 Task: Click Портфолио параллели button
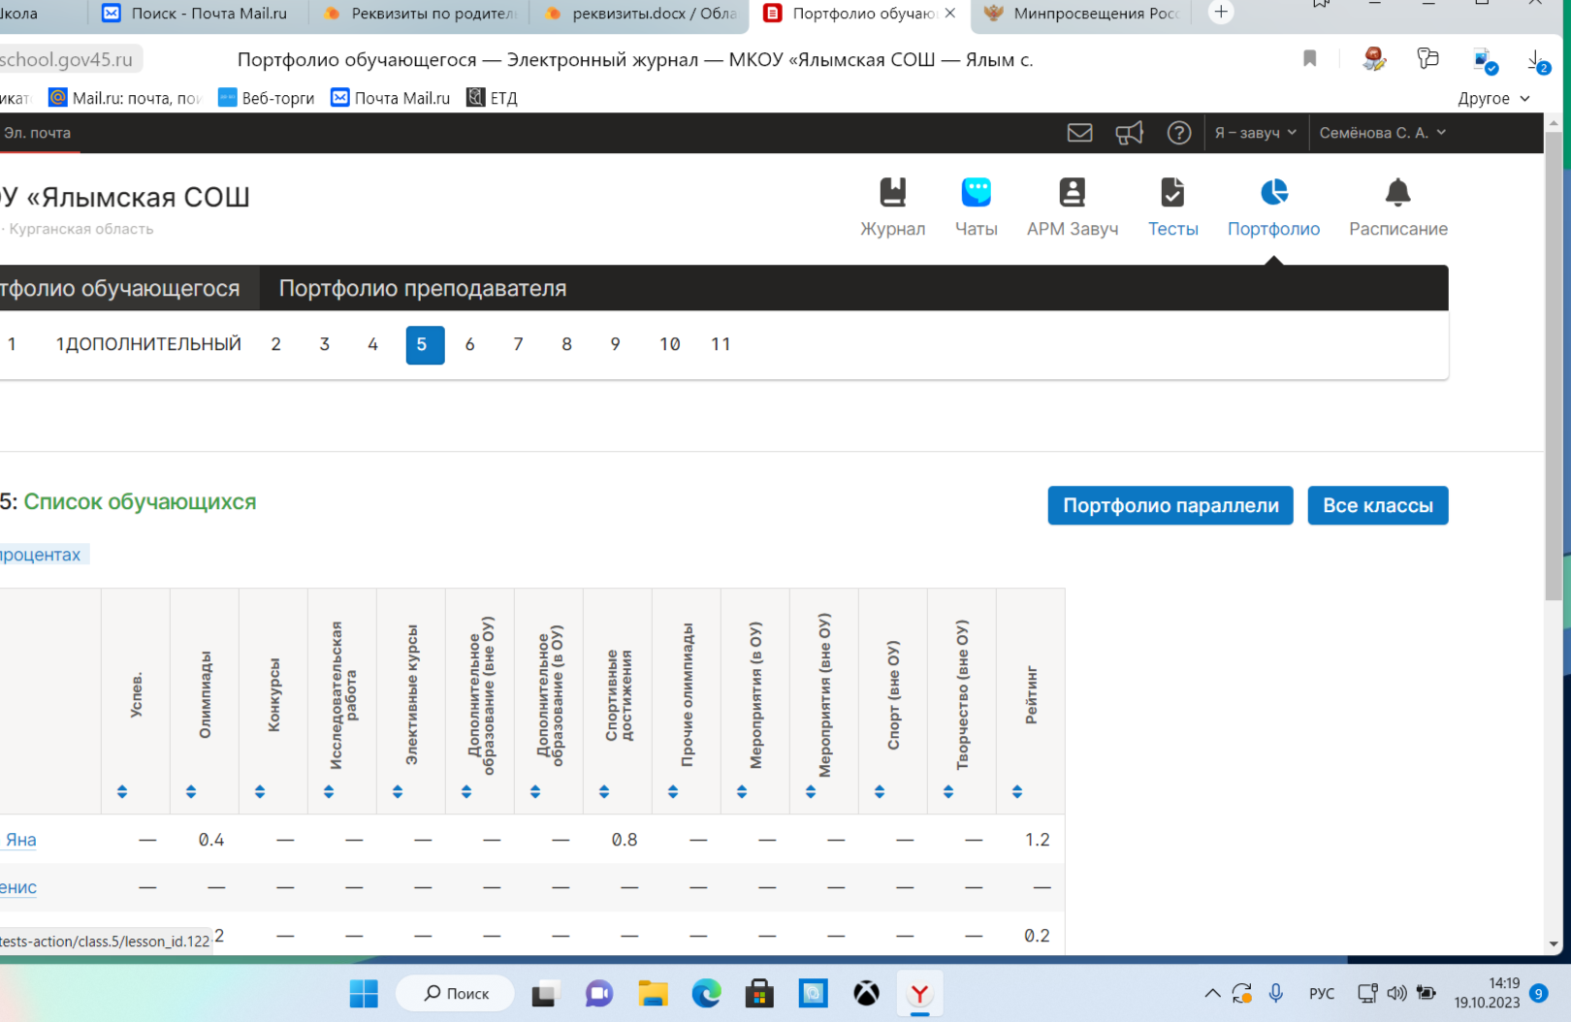[1170, 505]
